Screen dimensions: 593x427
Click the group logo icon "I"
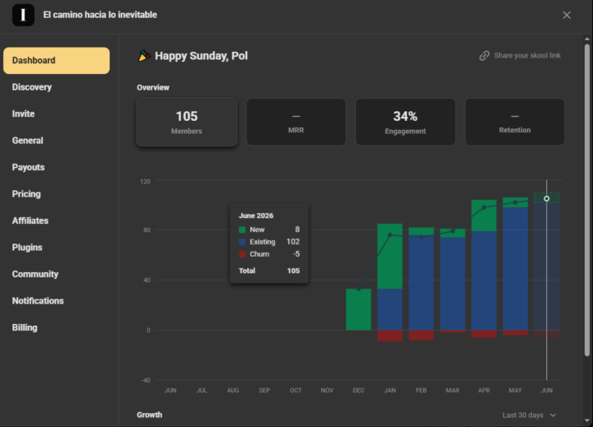pyautogui.click(x=23, y=15)
